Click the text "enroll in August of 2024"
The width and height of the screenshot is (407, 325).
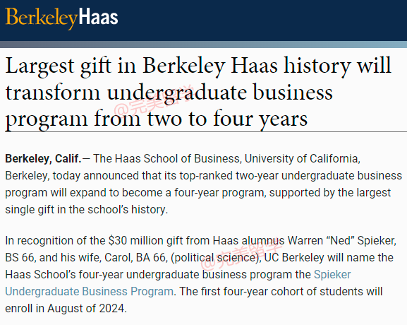pos(65,308)
